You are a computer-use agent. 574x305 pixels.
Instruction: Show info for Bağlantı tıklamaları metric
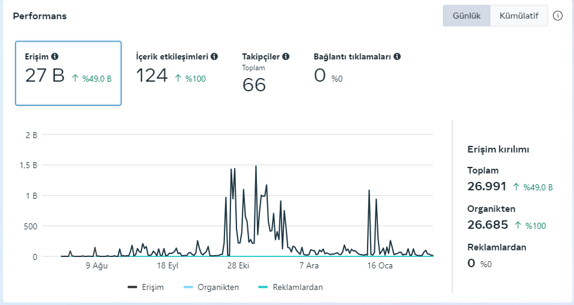[397, 56]
